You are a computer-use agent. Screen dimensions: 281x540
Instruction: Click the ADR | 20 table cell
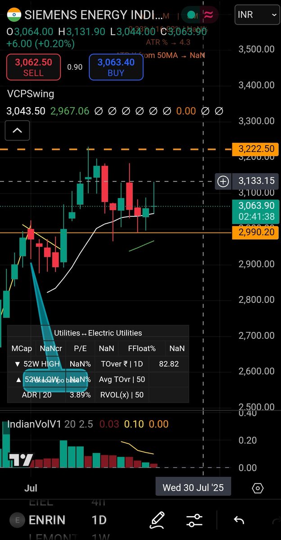[x=37, y=395]
